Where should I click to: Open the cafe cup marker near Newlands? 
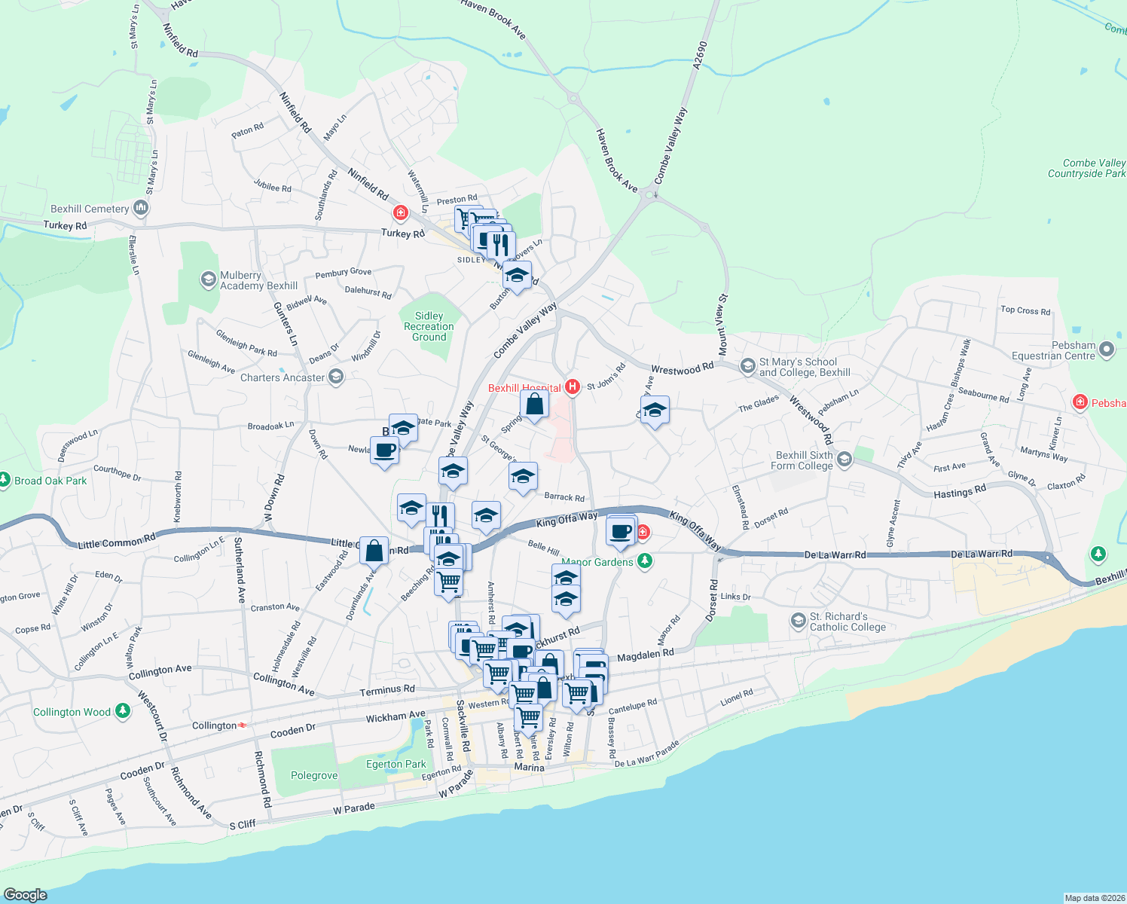[385, 452]
